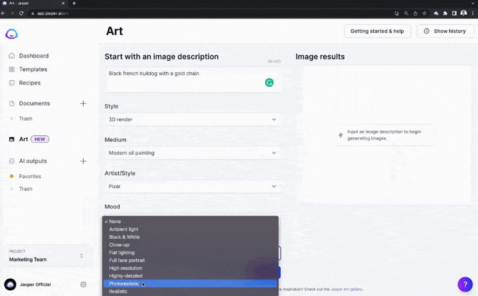
Task: Click the NEW badge beside Art
Action: pos(40,139)
